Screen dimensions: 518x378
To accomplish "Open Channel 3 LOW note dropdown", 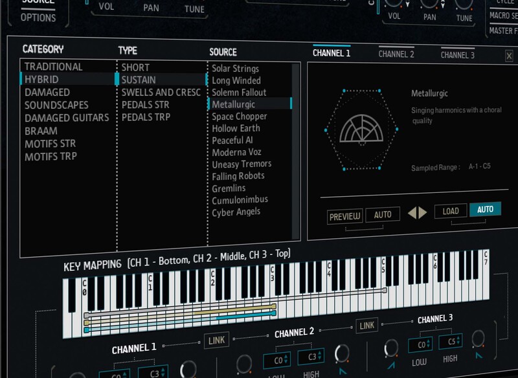I will [422, 344].
